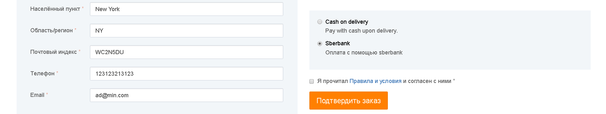Select the Cash on delivery radio button
The height and width of the screenshot is (114, 606).
tap(320, 22)
